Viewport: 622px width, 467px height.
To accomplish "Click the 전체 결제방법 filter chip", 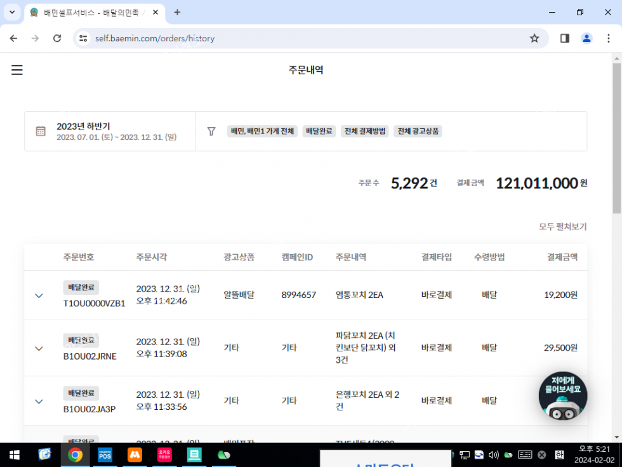I will [x=364, y=132].
